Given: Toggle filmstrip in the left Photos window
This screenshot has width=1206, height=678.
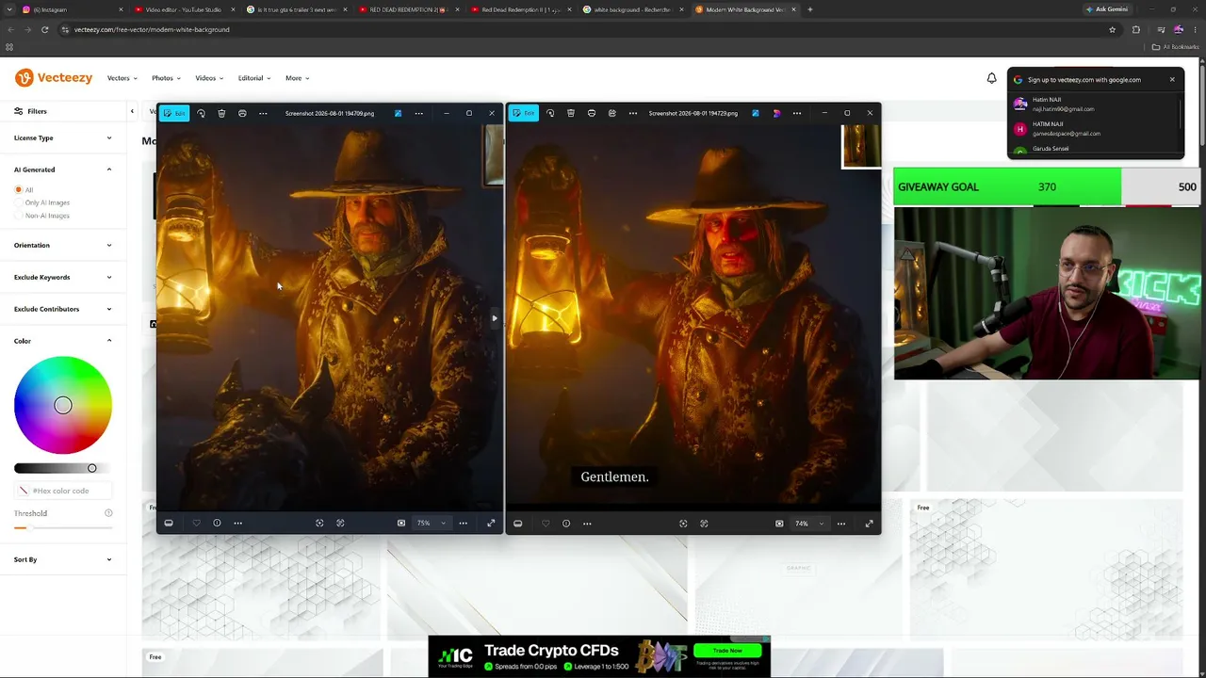Looking at the screenshot, I should click(169, 524).
